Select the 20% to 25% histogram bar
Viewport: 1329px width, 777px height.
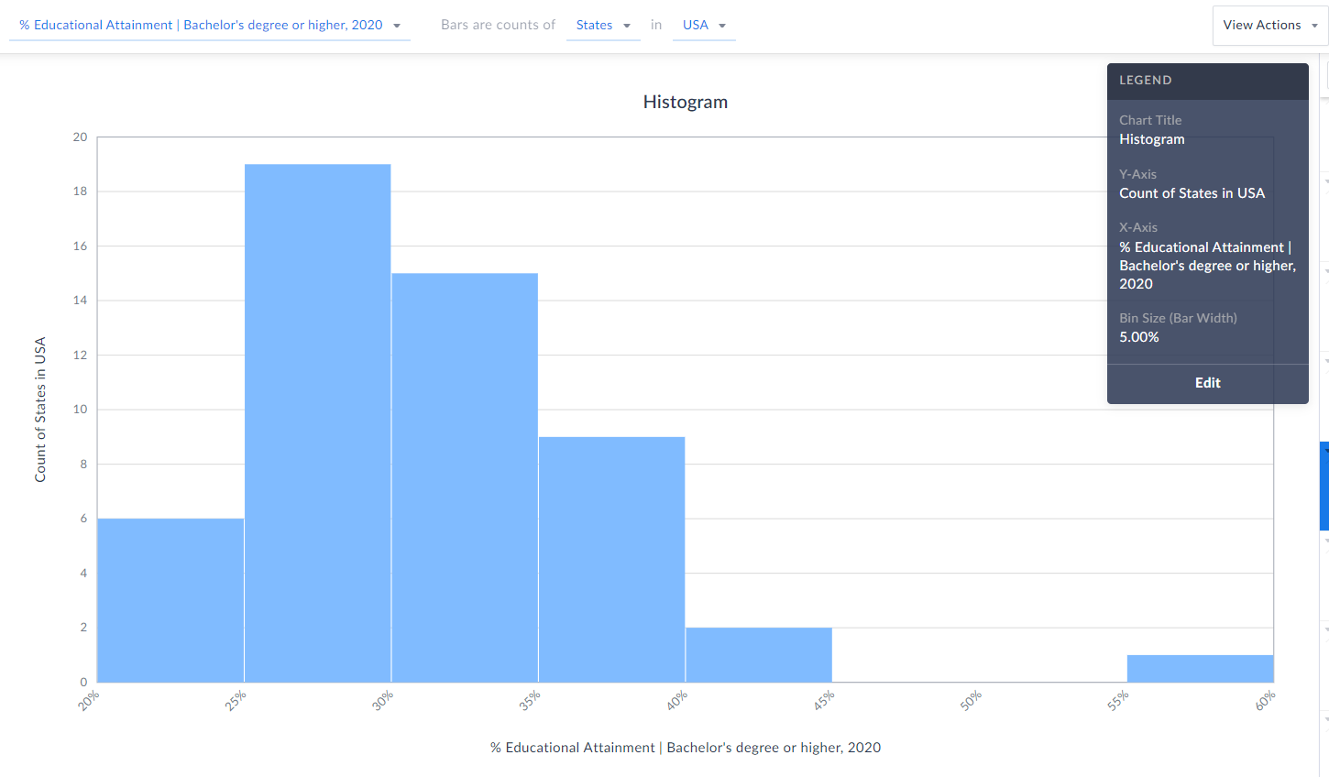pyautogui.click(x=170, y=600)
